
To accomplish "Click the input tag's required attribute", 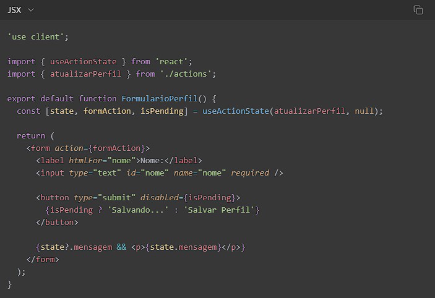I will coord(250,172).
